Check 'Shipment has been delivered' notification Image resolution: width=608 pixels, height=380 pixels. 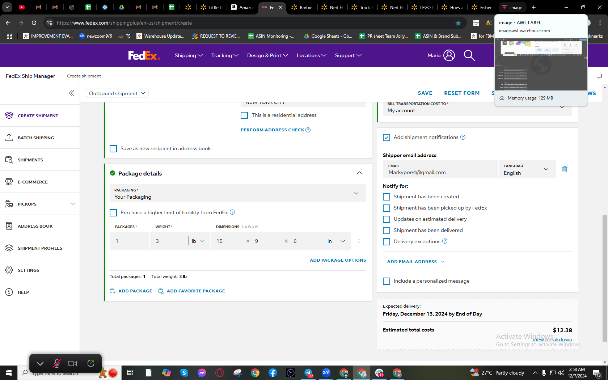(387, 231)
